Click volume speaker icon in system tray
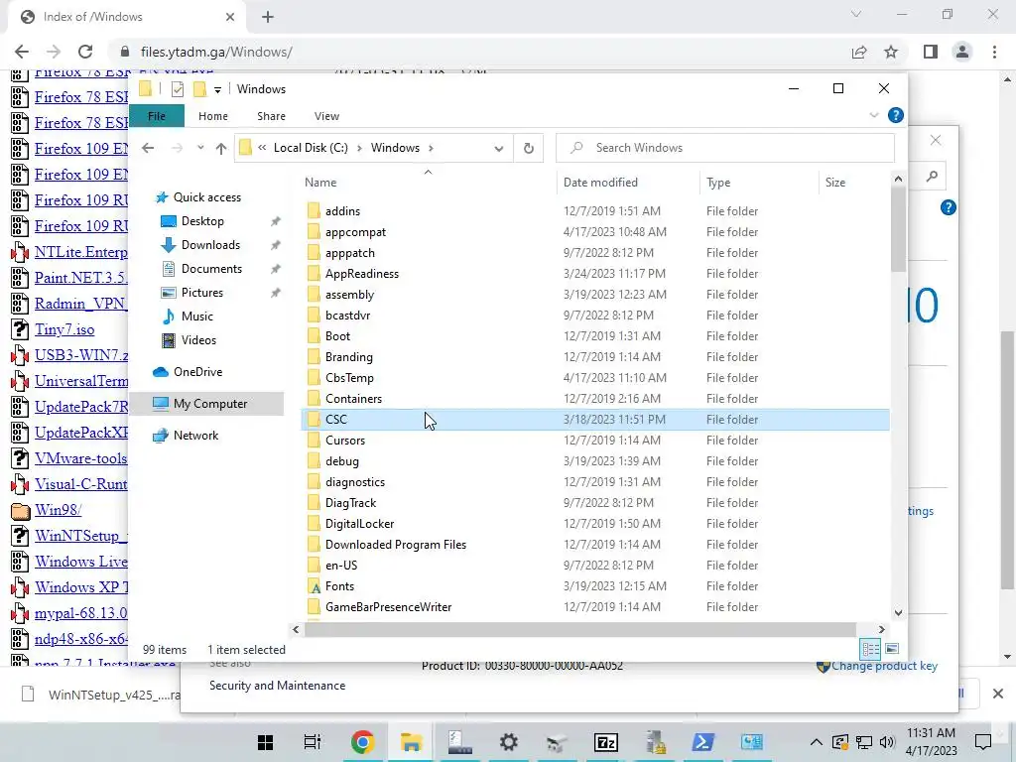The image size is (1016, 762). [x=887, y=742]
